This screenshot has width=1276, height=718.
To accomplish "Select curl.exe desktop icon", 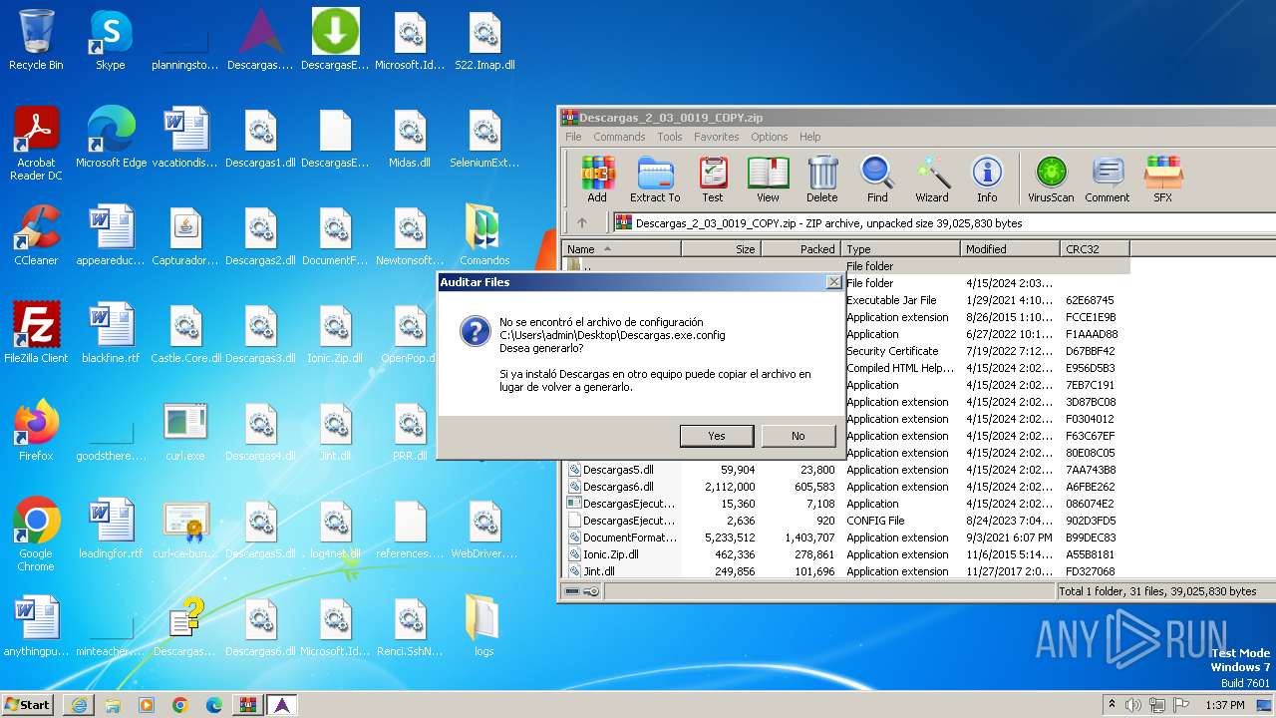I will point(185,431).
